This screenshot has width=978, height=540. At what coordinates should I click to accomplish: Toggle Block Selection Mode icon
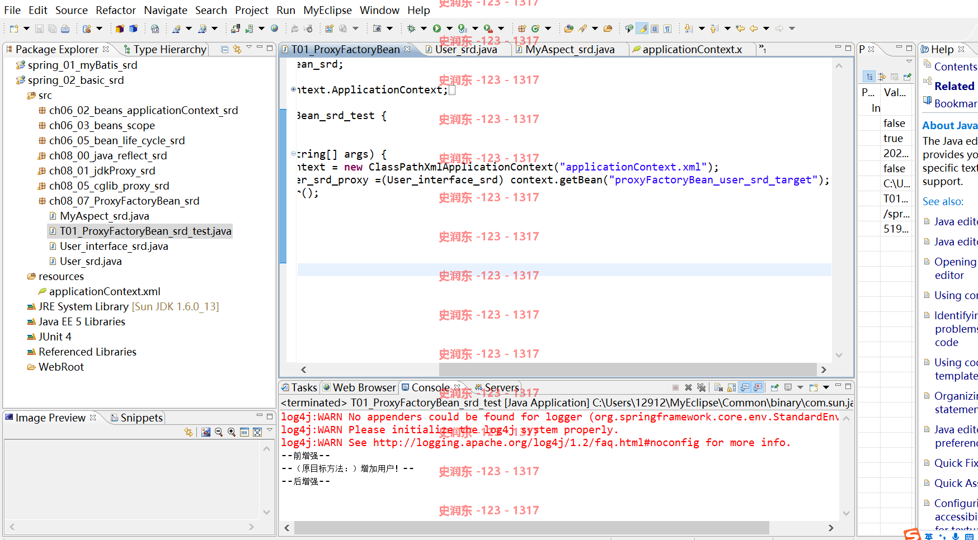(655, 29)
